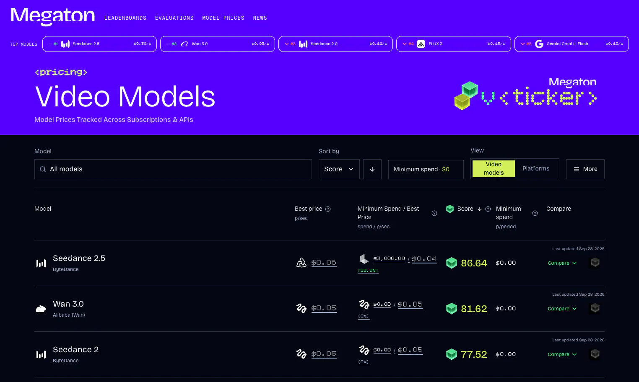Viewport: 639px width, 382px height.
Task: Click the best price provider icon for Seedance 2
Action: (301, 354)
